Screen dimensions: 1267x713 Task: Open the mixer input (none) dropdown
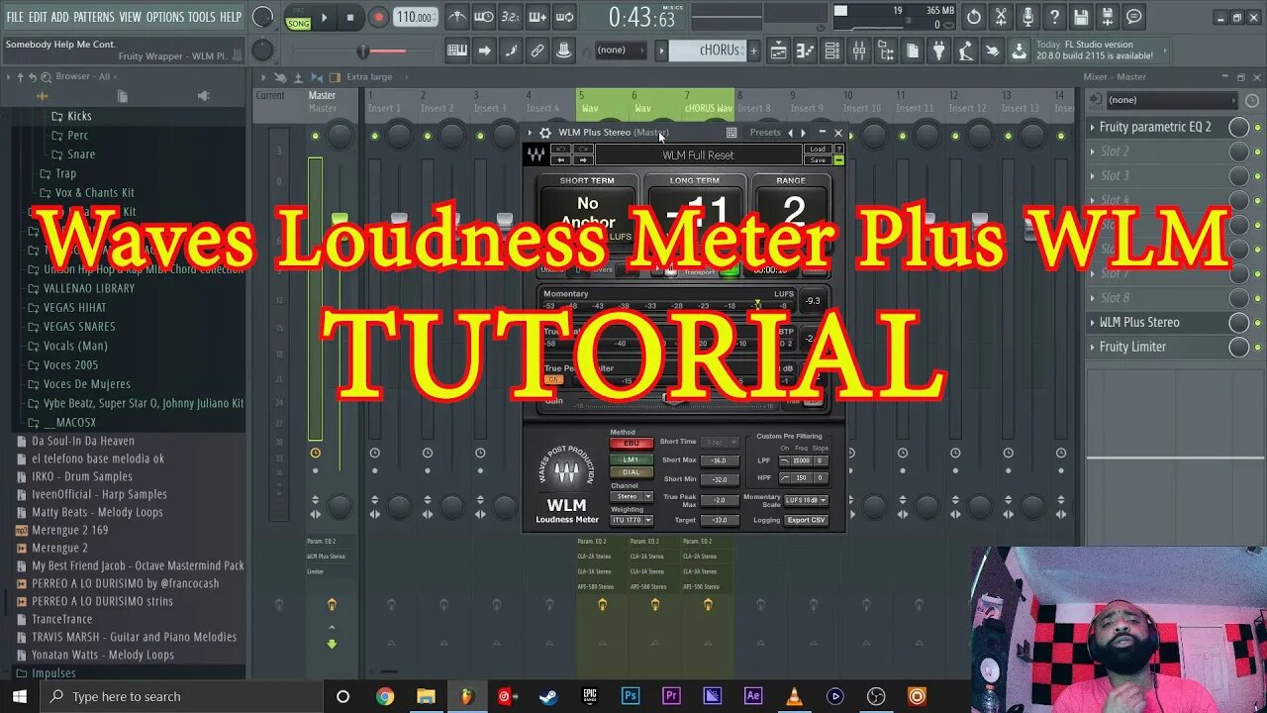coord(1171,100)
